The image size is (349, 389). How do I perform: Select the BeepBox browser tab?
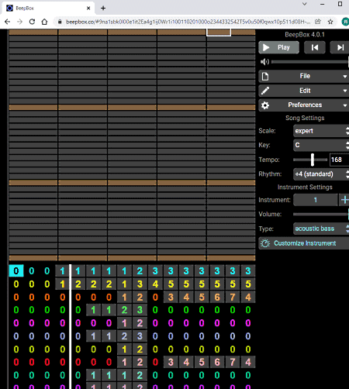point(48,8)
